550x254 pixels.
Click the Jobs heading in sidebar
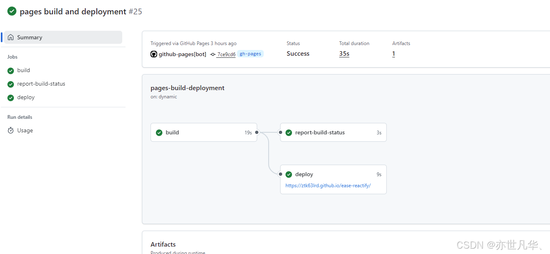(x=12, y=57)
